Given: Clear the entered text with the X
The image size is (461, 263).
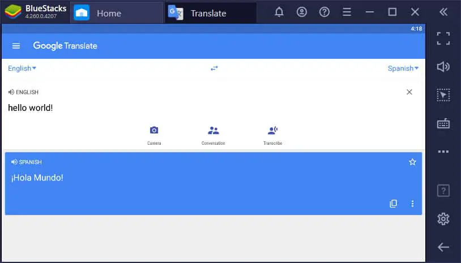Looking at the screenshot, I should pyautogui.click(x=409, y=92).
